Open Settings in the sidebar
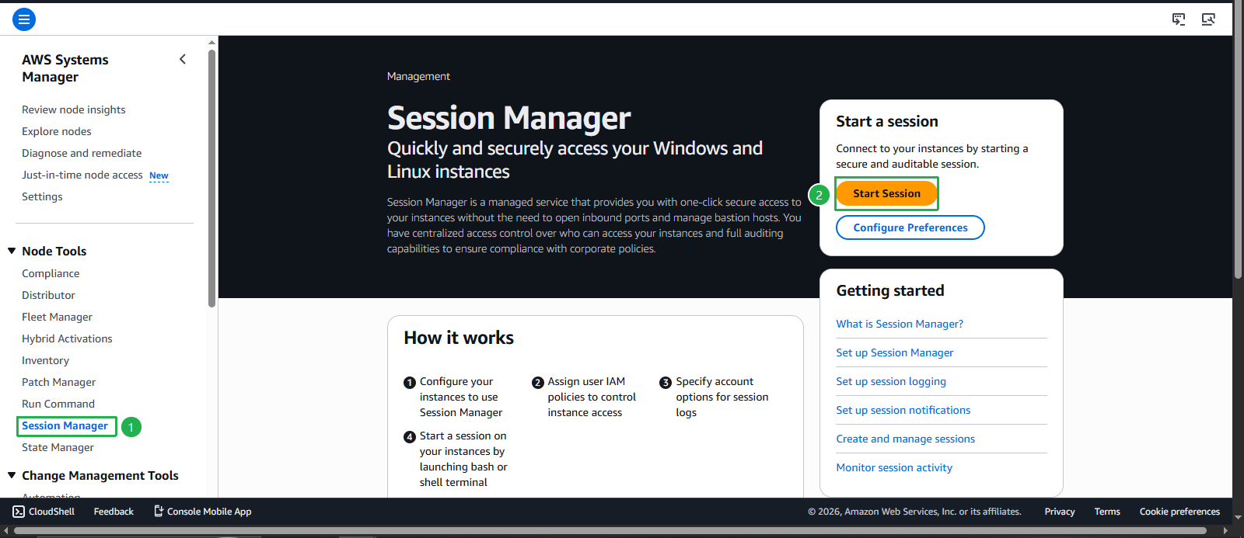Viewport: 1244px width, 538px height. click(x=42, y=196)
